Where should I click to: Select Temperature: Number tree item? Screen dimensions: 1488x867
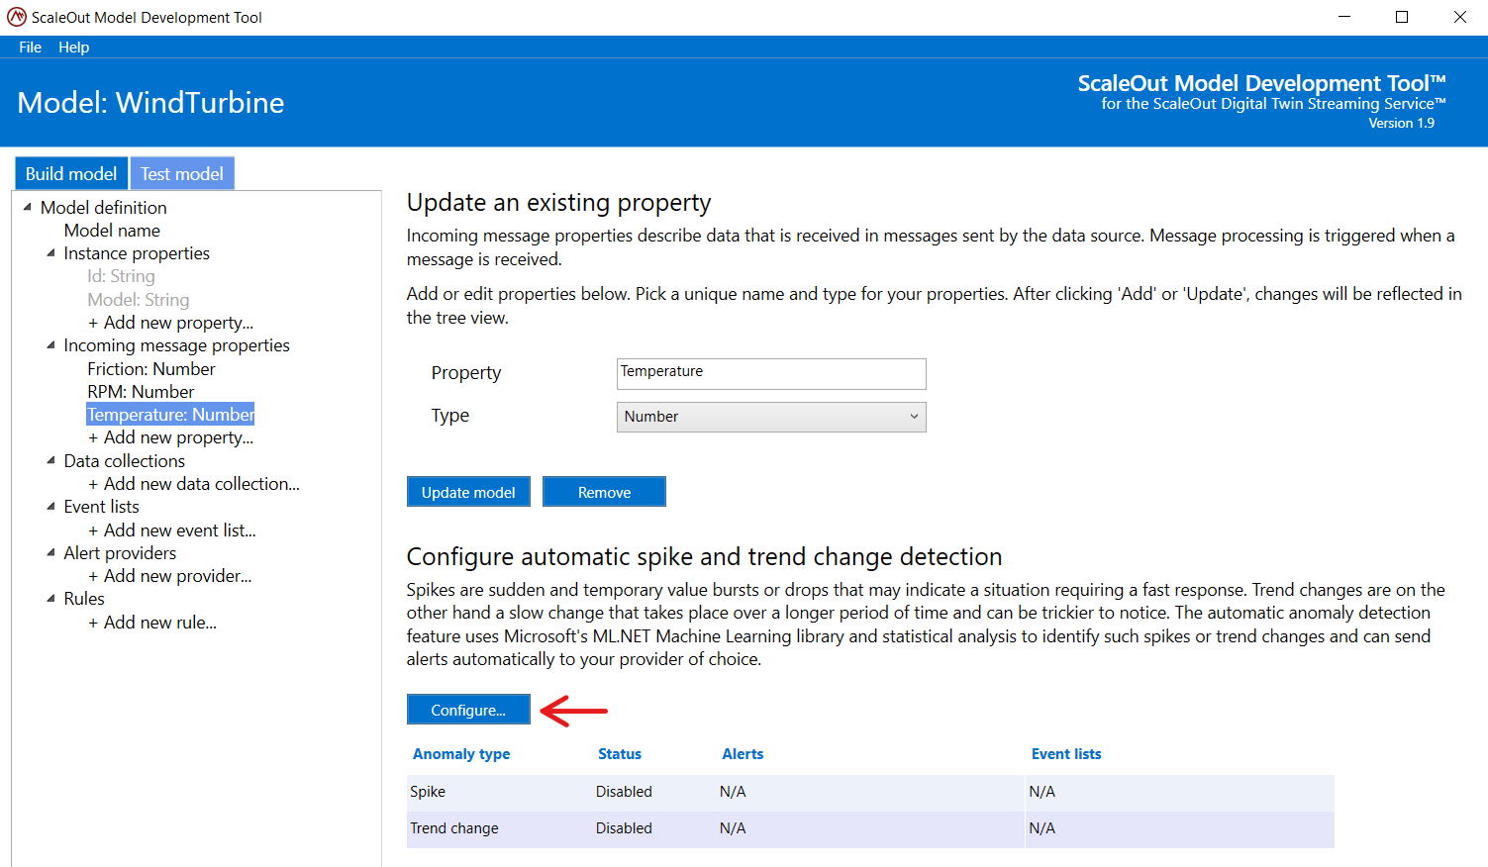click(170, 415)
